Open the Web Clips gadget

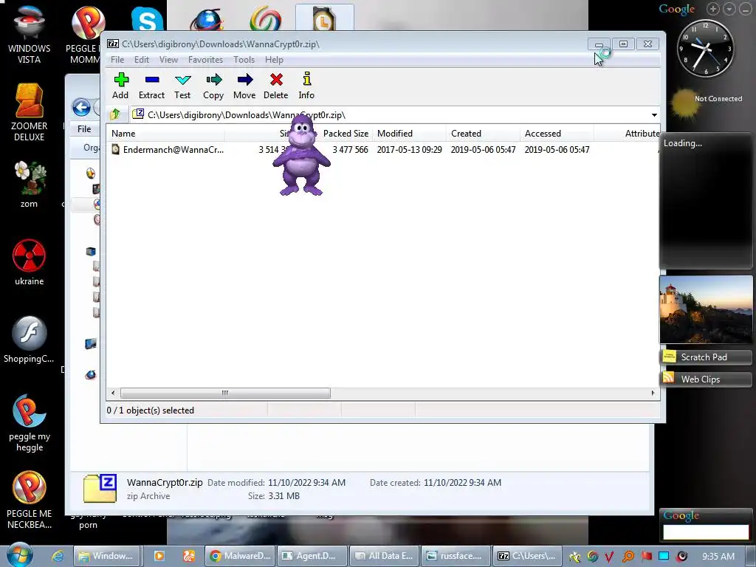(x=706, y=379)
